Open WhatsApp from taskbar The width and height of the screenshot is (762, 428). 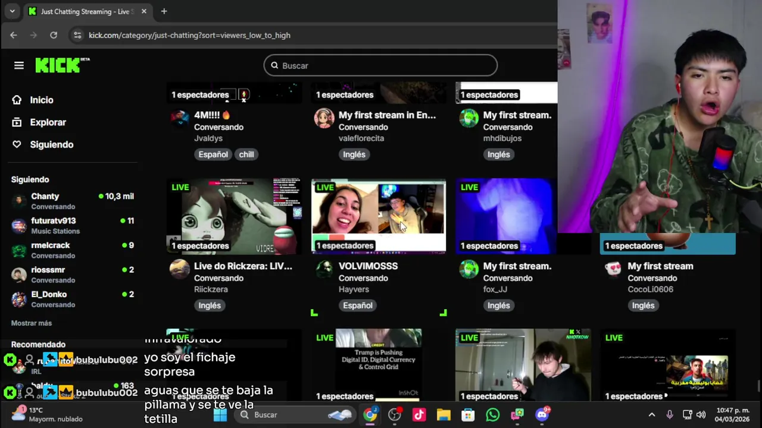point(492,414)
